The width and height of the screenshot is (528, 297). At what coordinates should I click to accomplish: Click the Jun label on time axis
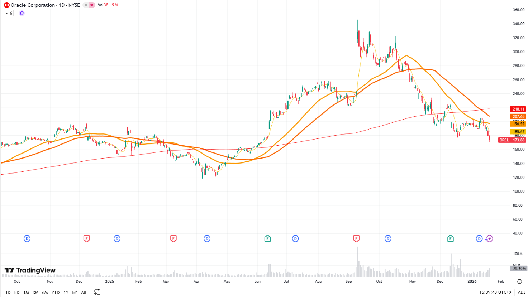(257, 282)
